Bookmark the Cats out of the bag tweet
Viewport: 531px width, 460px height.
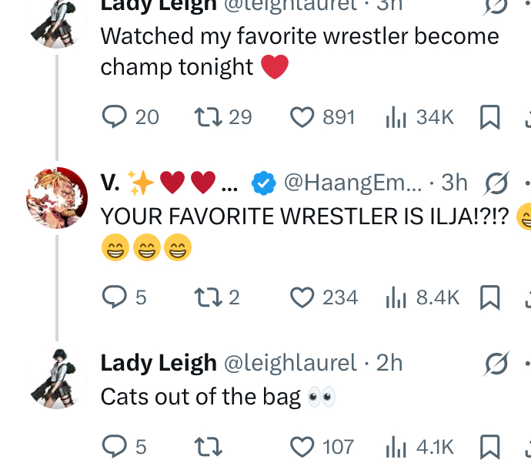[489, 446]
